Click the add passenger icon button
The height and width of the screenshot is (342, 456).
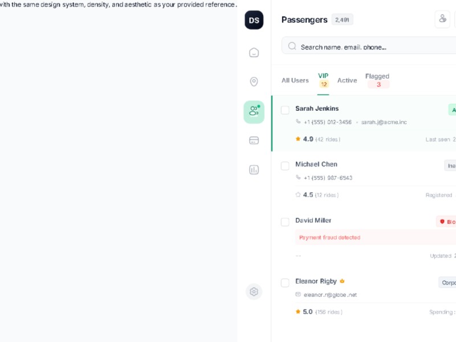[442, 19]
